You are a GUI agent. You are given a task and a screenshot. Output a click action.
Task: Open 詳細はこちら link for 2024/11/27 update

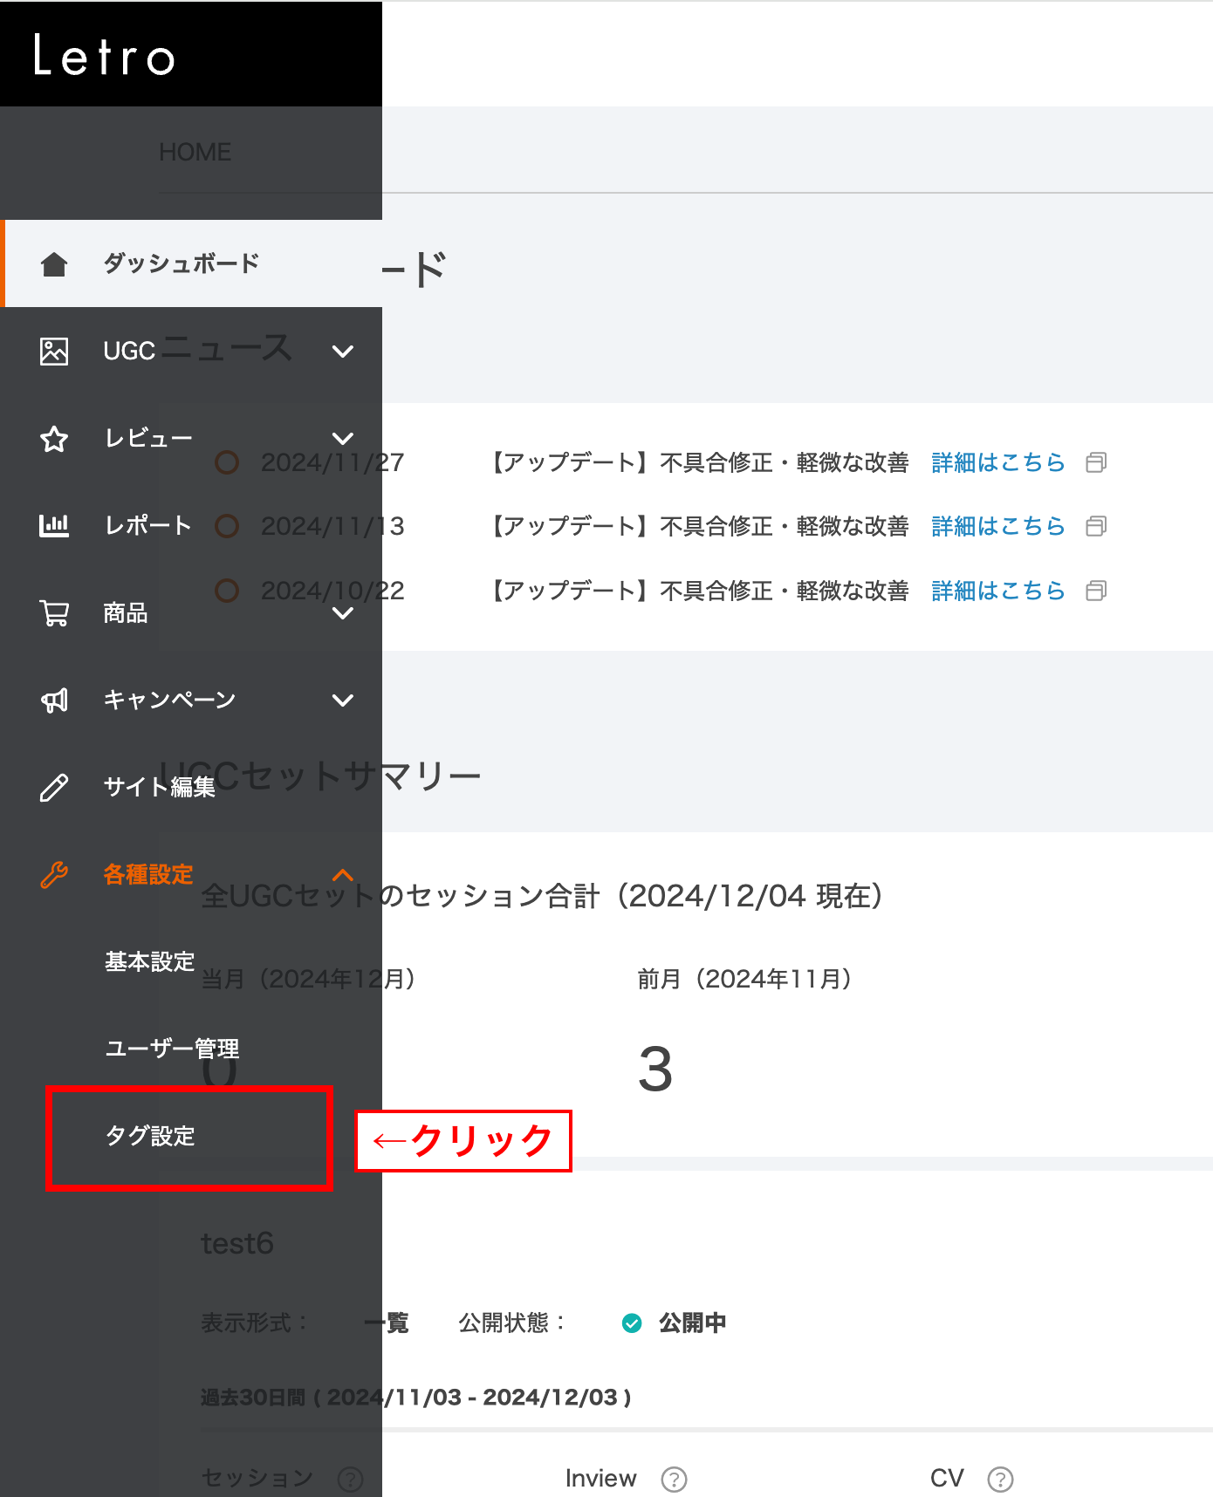point(997,462)
